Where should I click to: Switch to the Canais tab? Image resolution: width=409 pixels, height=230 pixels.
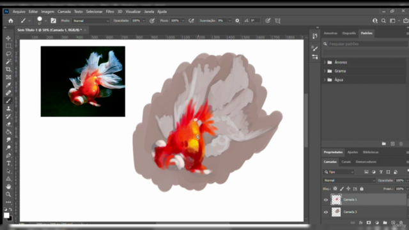click(346, 162)
